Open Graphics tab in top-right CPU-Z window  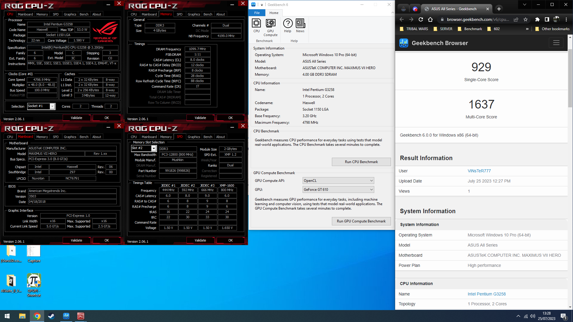pyautogui.click(x=194, y=14)
